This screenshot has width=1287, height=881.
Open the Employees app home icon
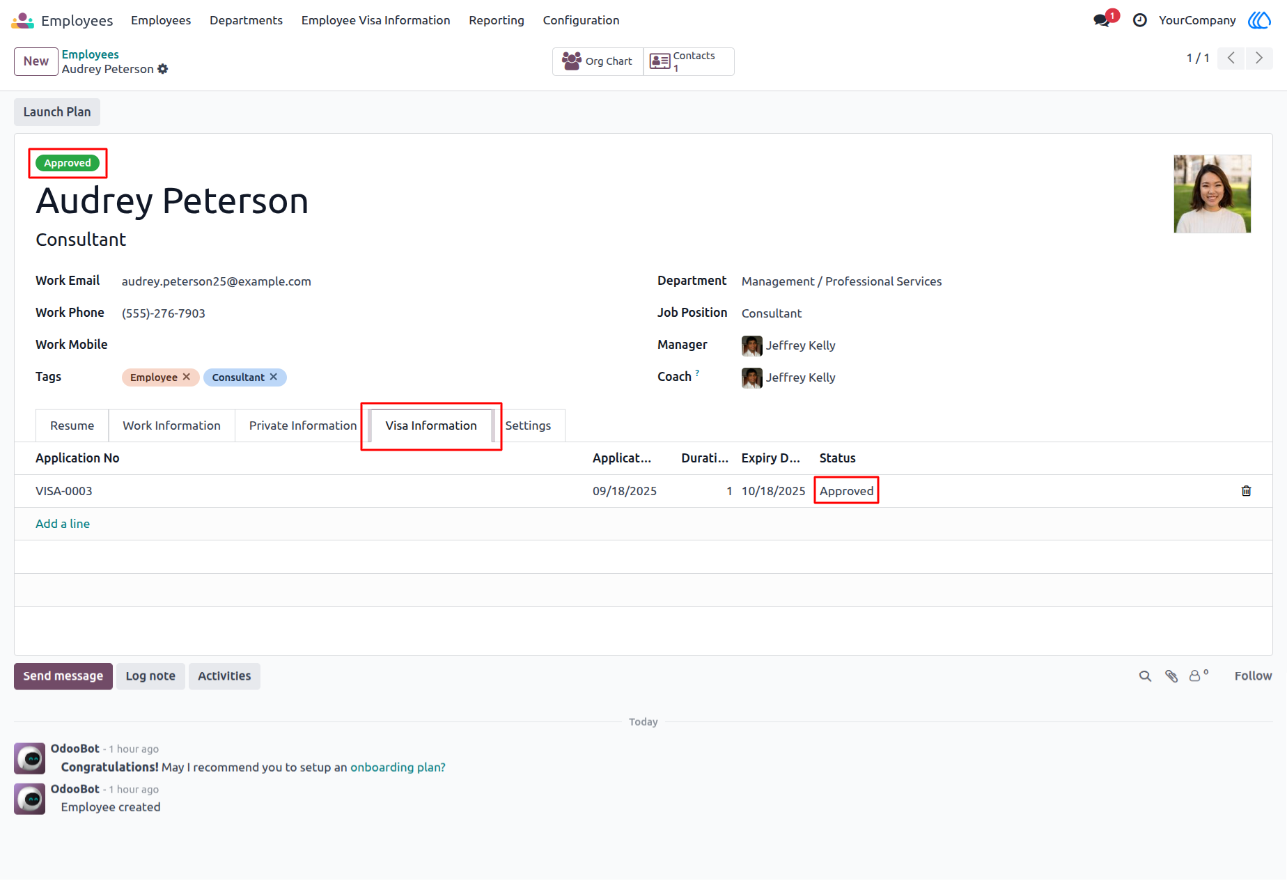[x=22, y=20]
